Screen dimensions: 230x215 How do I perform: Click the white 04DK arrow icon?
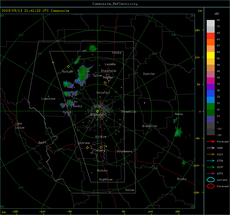211,148
